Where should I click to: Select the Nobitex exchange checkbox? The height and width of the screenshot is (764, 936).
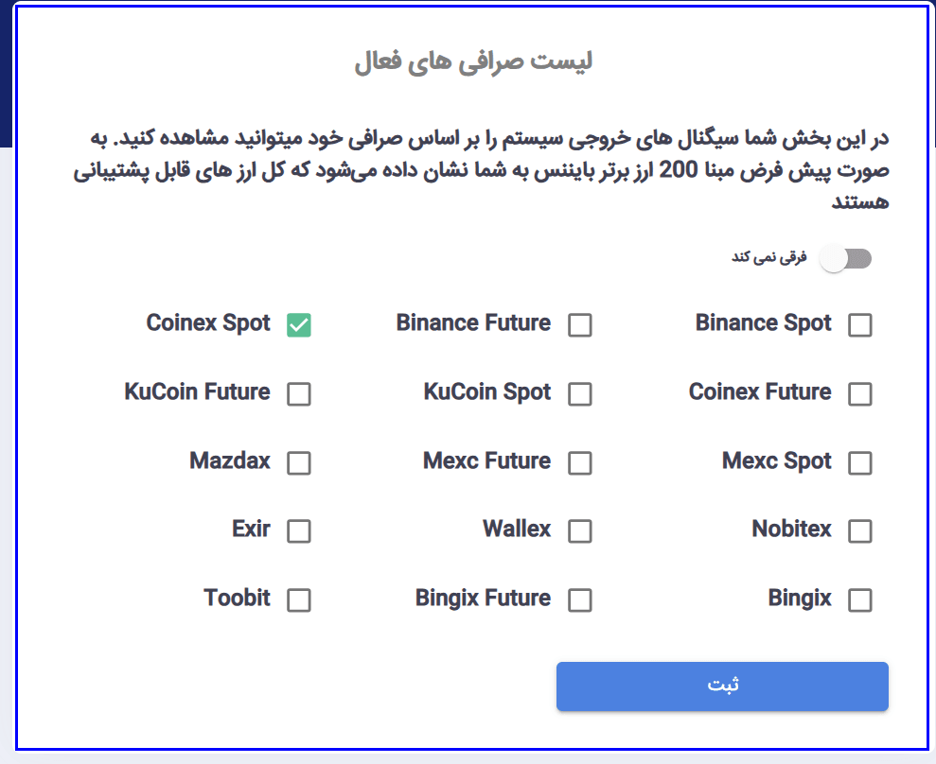point(860,531)
